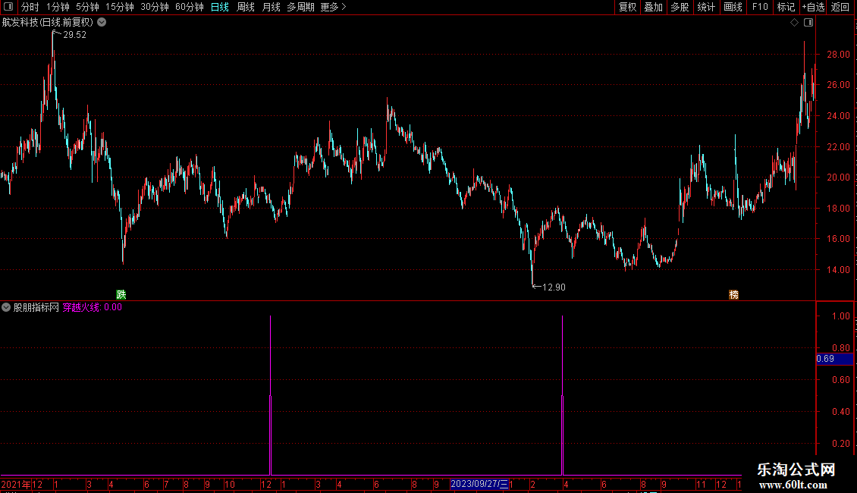Screen dimensions: 857x493
Task: Click the 叠加 overlay button
Action: (653, 7)
